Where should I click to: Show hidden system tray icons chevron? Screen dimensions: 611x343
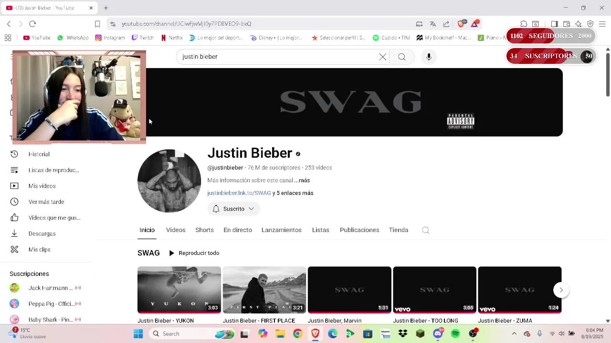pos(514,334)
